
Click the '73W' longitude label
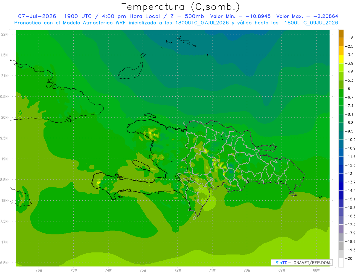(x=143, y=270)
